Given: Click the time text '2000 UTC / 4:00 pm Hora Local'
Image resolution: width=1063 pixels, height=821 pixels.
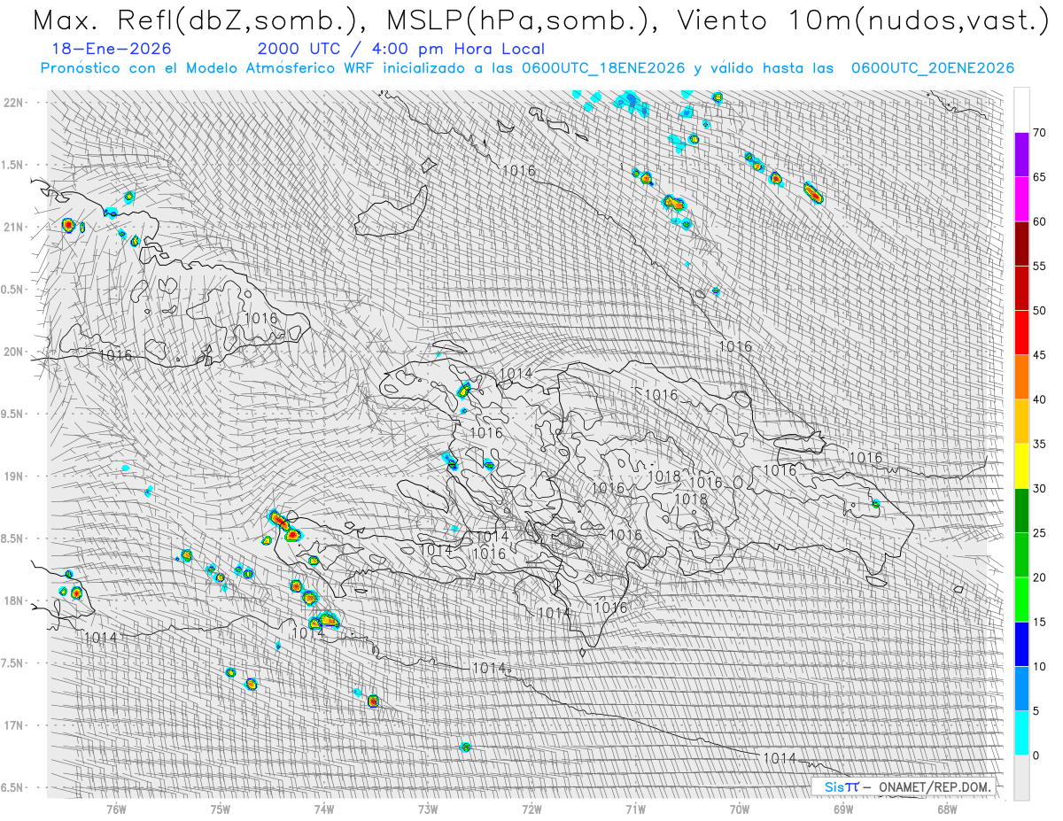Looking at the screenshot, I should point(401,49).
